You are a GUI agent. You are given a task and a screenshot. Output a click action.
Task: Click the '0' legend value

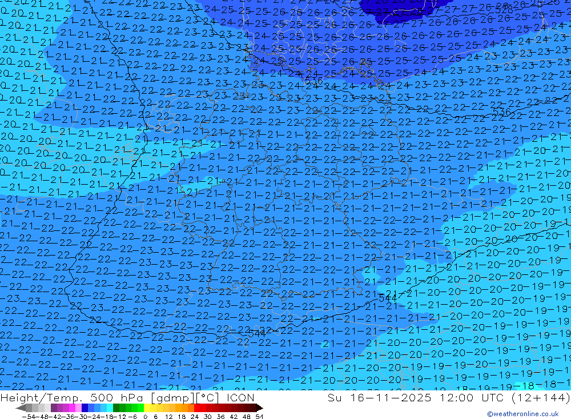(x=145, y=417)
